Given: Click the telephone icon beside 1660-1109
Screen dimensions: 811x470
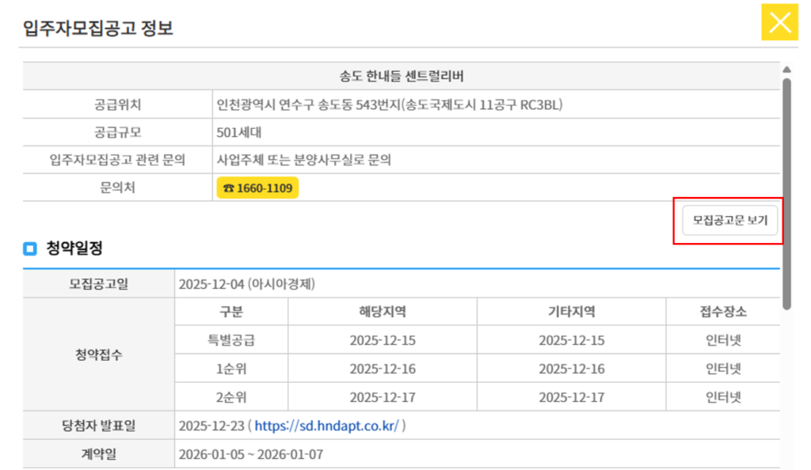Looking at the screenshot, I should (229, 188).
